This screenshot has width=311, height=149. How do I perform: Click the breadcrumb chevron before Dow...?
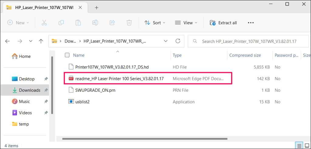pyautogui.click(x=61, y=41)
